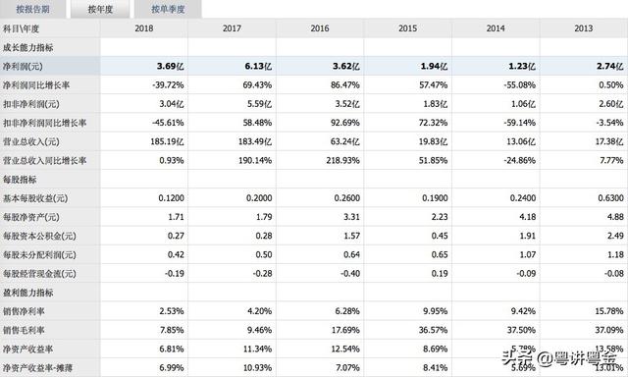Select the 2013 column header
Image resolution: width=628 pixels, height=377 pixels.
584,28
